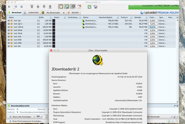Click the reconnect globe icon
This screenshot has width=185, height=124.
(95, 7)
